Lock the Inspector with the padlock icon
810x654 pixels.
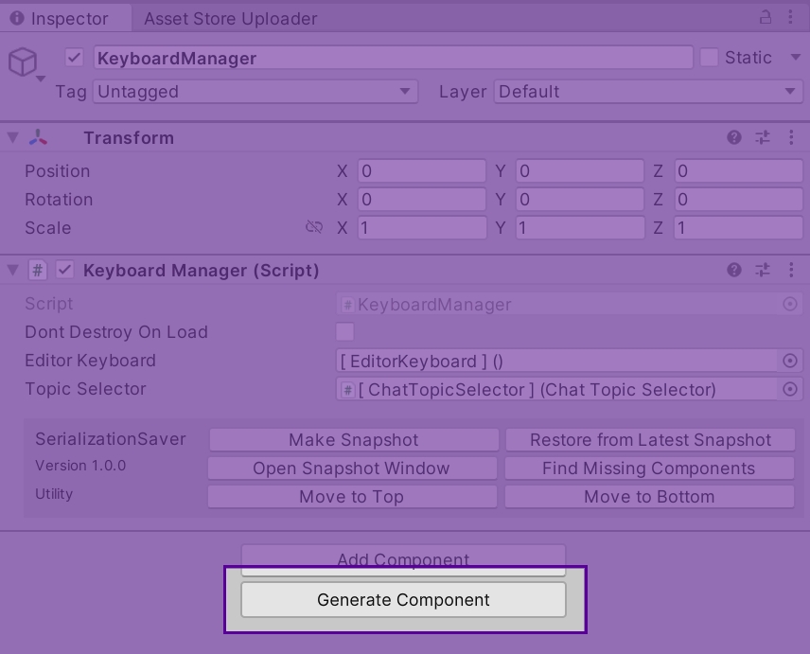[766, 18]
